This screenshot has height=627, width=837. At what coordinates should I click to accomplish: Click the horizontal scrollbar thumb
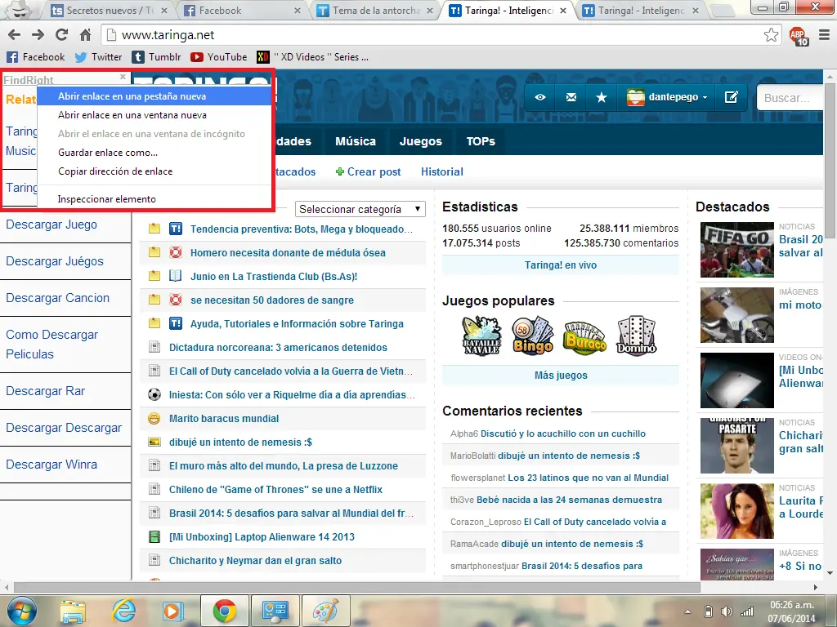[356, 587]
